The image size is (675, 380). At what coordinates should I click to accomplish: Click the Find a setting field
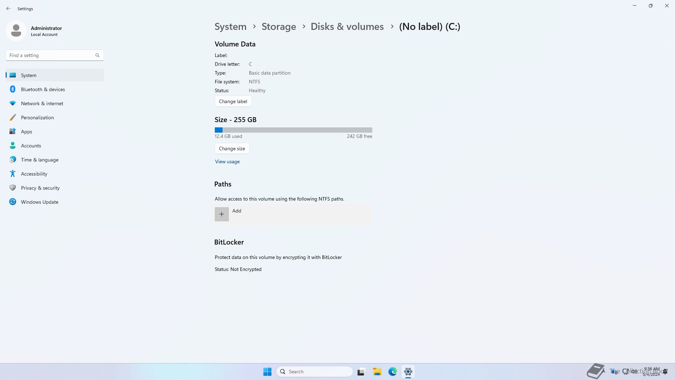click(49, 55)
